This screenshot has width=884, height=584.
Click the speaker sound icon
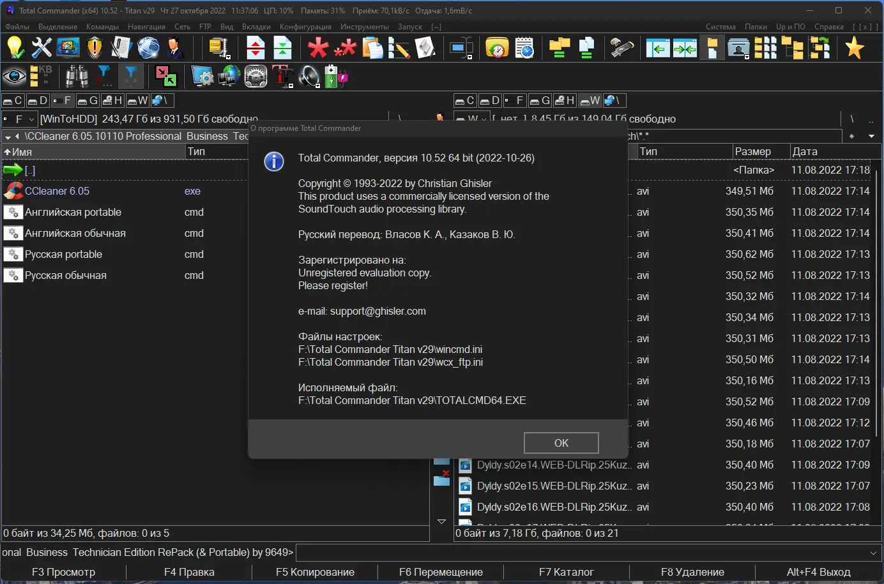(309, 77)
